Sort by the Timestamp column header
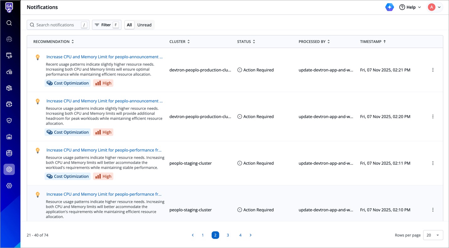449x248 pixels. pyautogui.click(x=373, y=42)
